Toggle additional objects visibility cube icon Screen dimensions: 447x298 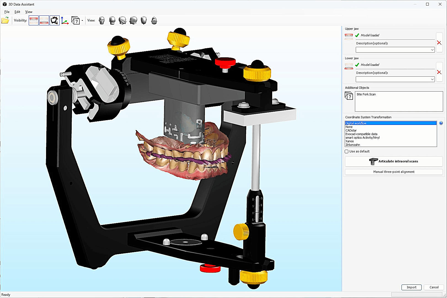pos(75,20)
